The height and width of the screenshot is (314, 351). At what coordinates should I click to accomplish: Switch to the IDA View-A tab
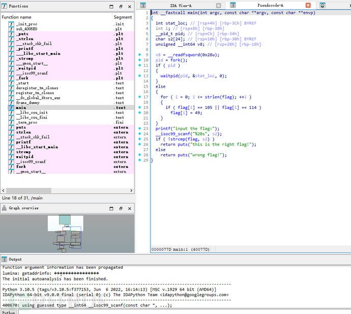click(180, 5)
